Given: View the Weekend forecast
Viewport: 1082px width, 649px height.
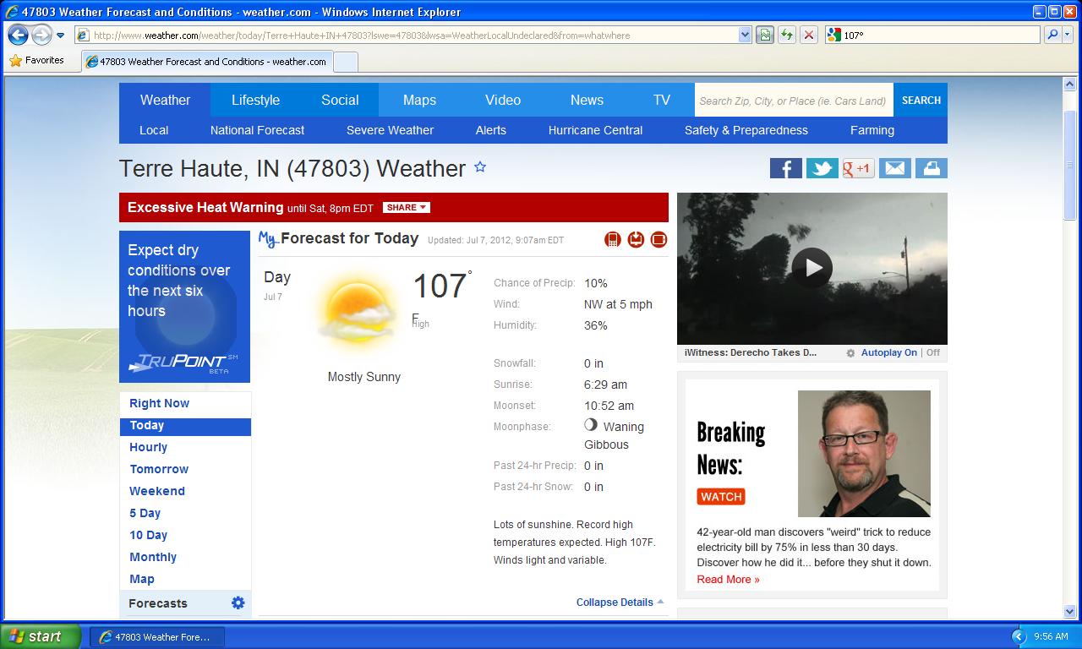Looking at the screenshot, I should [156, 491].
